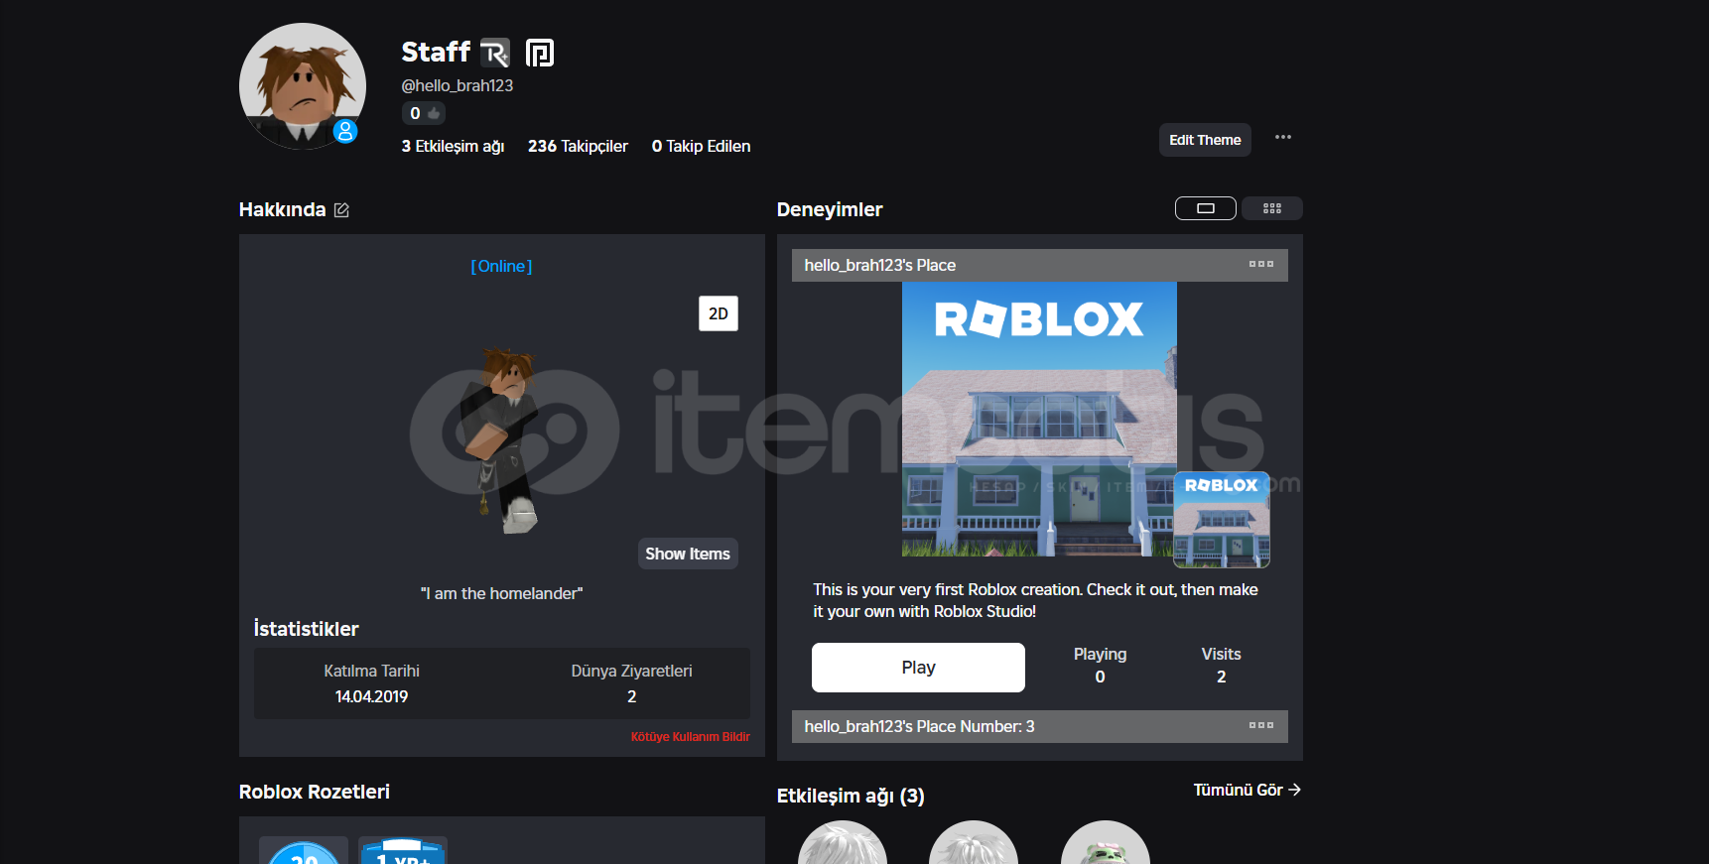This screenshot has height=864, width=1709.
Task: Open options for hello_brah123's Place
Action: 1261,265
